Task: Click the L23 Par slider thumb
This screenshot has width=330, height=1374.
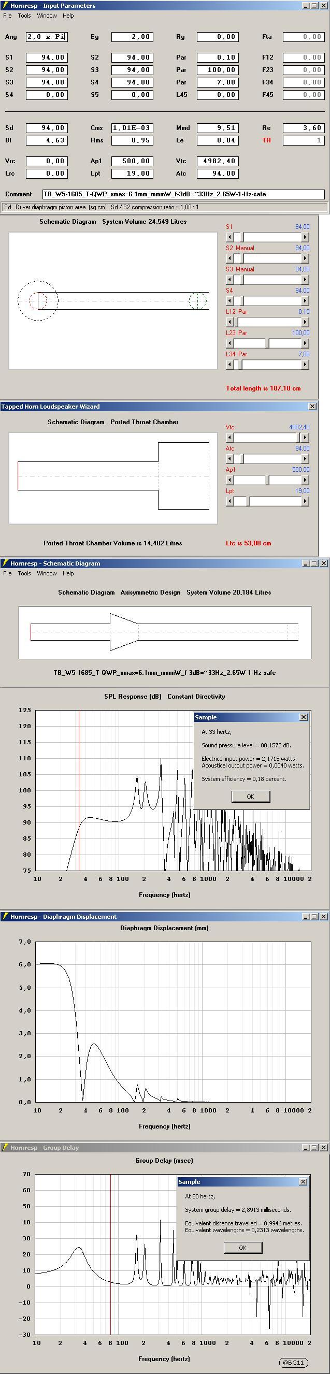Action: click(268, 343)
